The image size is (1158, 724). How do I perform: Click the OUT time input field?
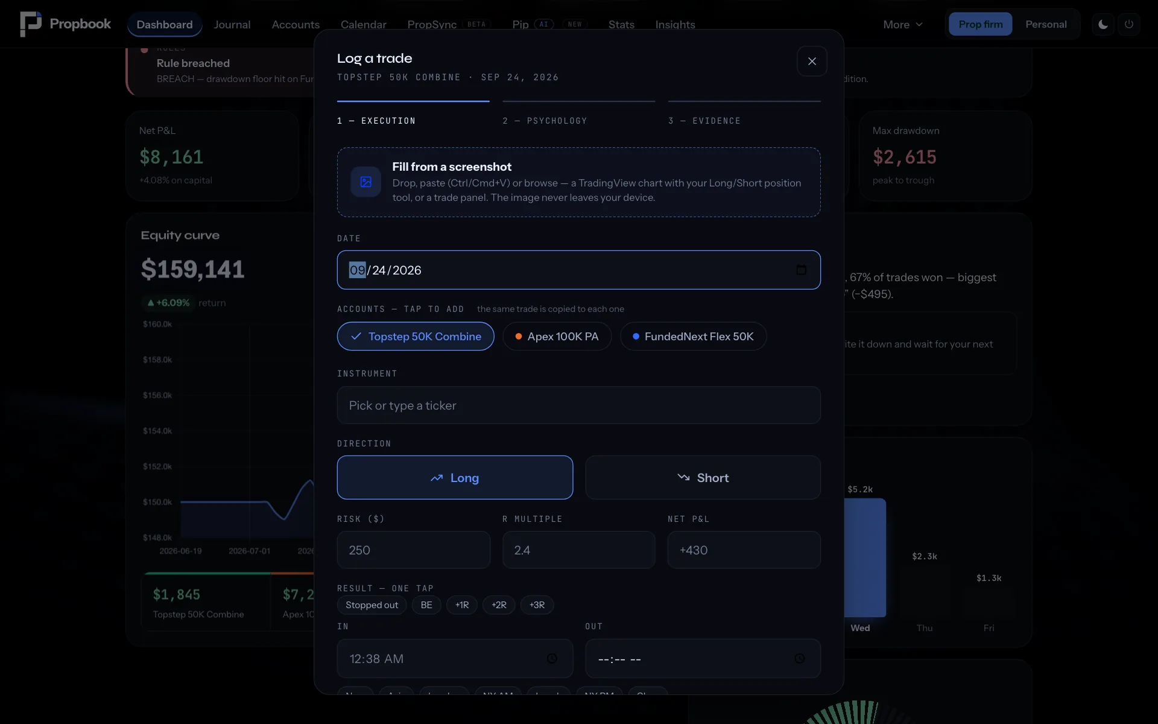coord(703,658)
